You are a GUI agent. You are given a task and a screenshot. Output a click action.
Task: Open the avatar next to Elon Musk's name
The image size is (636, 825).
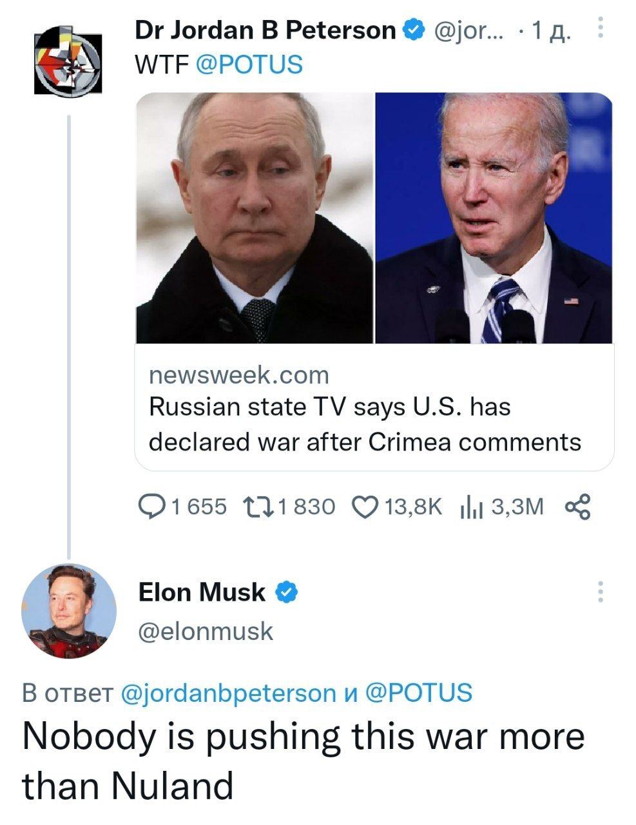click(x=68, y=610)
